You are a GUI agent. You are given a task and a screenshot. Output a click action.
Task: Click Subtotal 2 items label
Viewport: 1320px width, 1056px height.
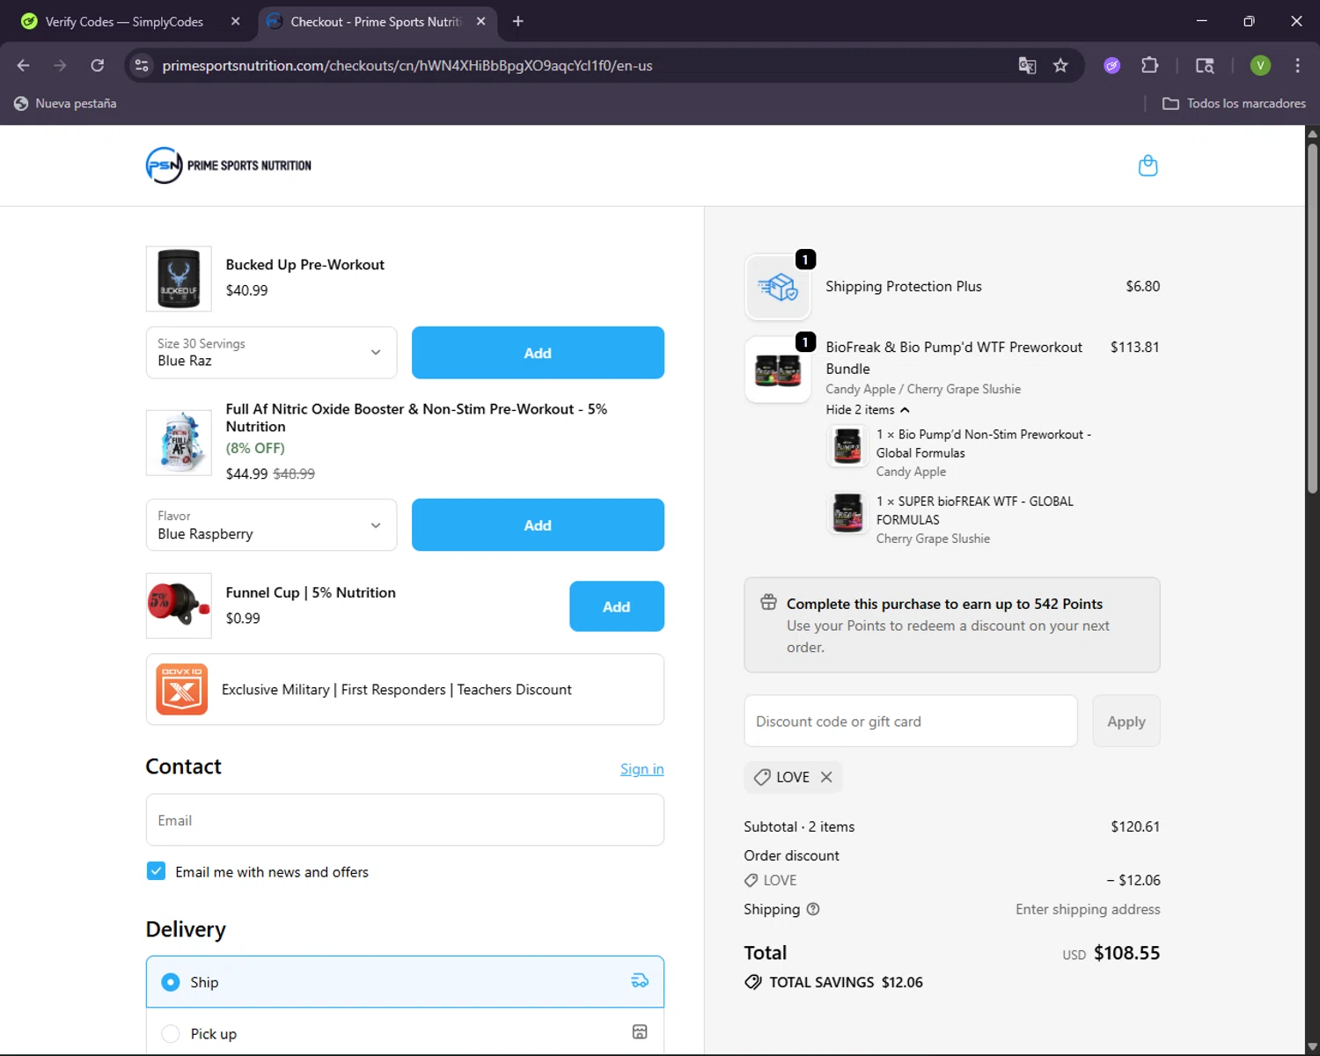(799, 826)
